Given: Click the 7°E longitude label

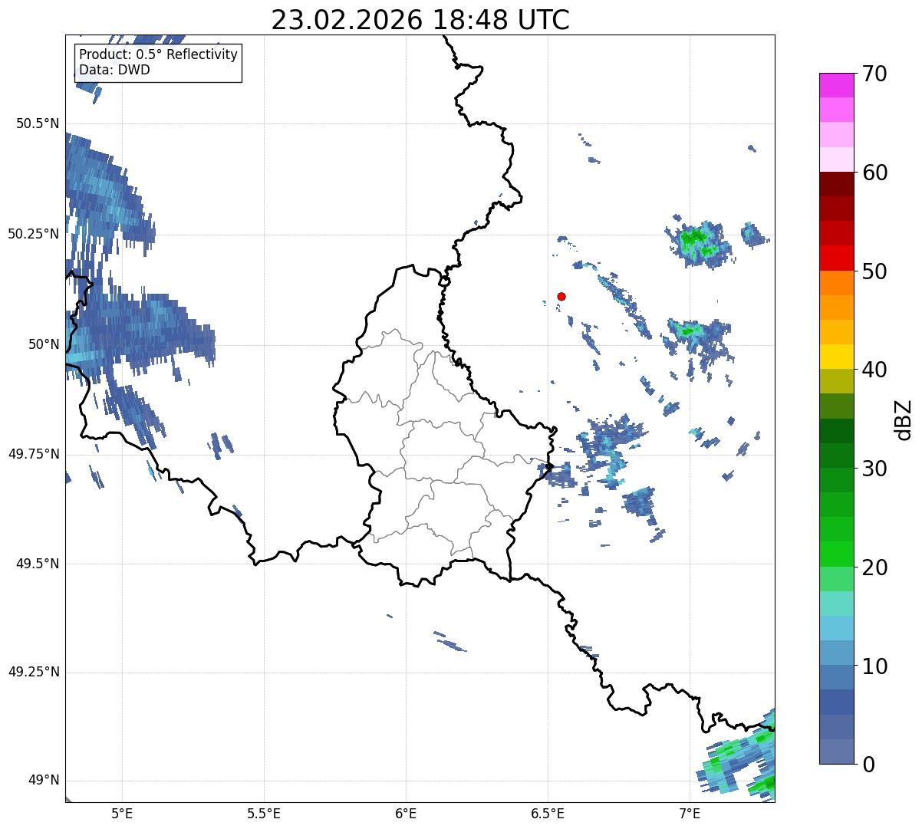Looking at the screenshot, I should tap(690, 813).
